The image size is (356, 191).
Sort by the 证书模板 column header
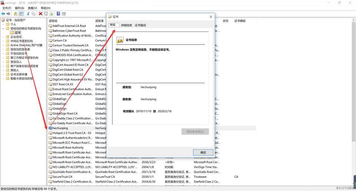tap(244, 21)
